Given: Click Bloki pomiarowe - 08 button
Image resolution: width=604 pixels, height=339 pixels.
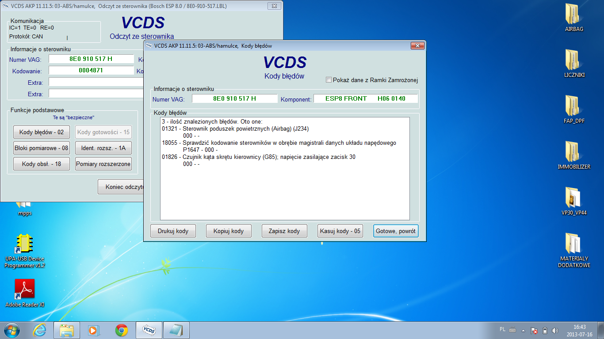Looking at the screenshot, I should point(42,148).
